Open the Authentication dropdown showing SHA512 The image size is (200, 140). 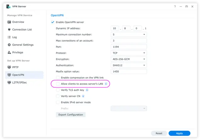click(x=129, y=65)
